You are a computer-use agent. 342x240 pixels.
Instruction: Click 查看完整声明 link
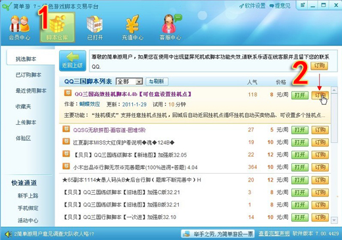274,233
